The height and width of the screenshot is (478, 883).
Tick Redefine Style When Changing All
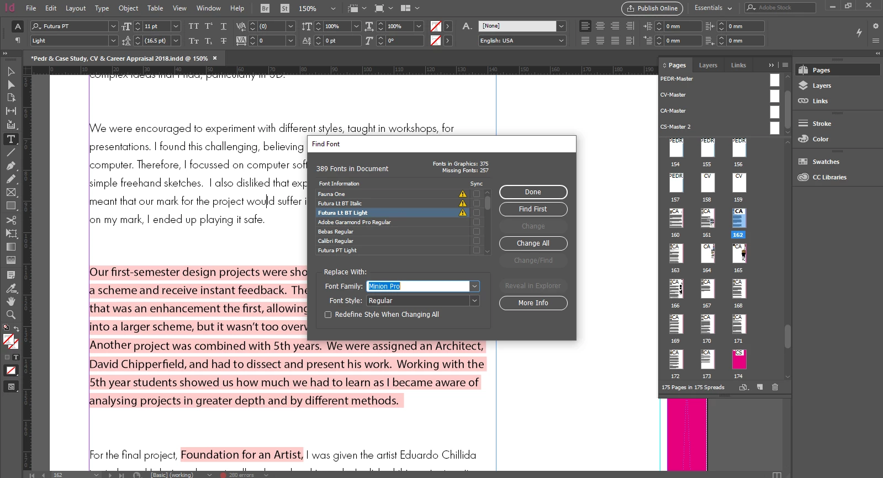(x=328, y=315)
